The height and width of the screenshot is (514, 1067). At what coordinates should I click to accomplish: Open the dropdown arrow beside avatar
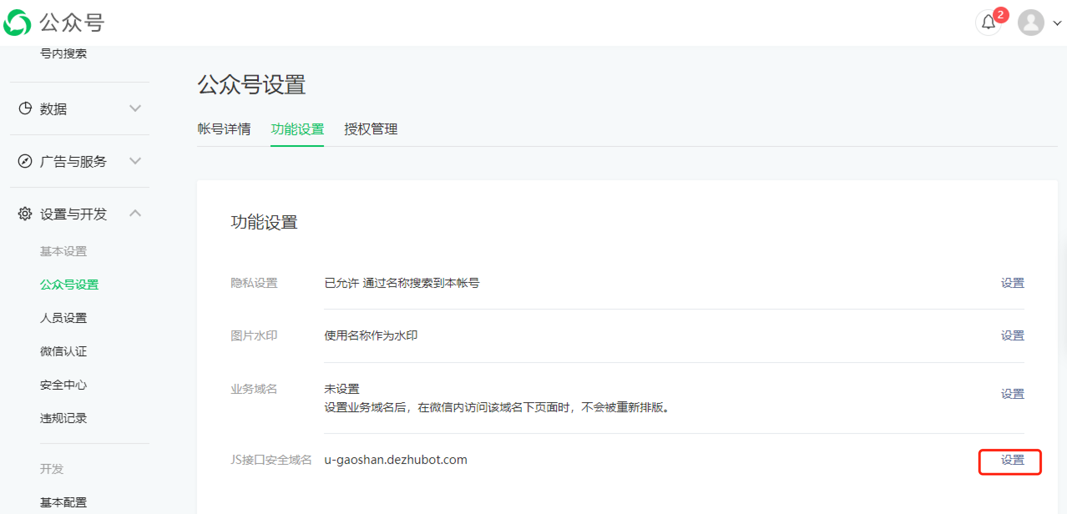point(1057,23)
